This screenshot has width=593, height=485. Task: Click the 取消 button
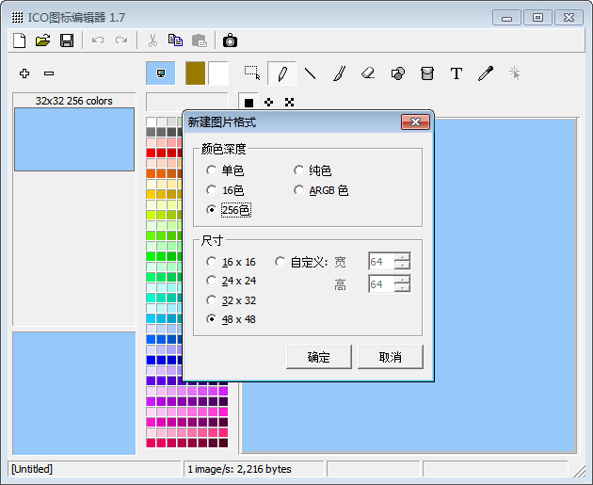390,357
